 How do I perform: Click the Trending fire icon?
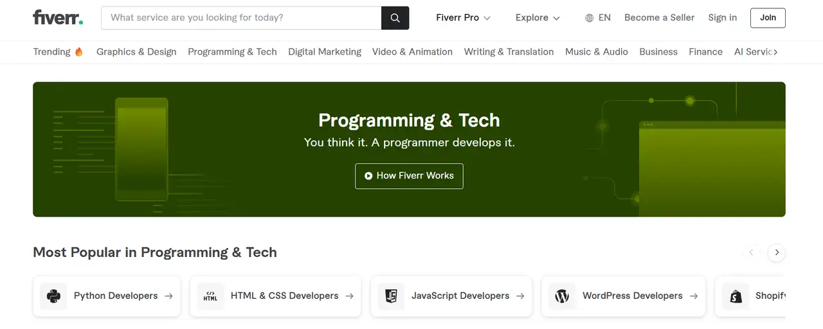[x=79, y=52]
